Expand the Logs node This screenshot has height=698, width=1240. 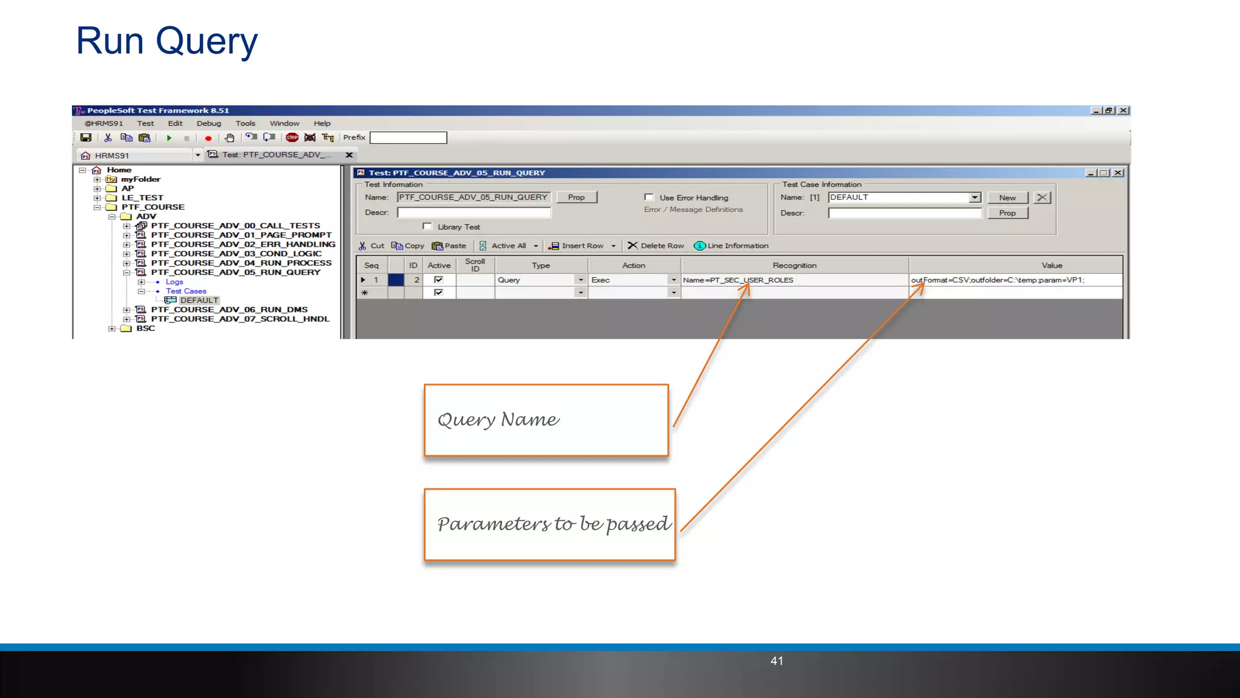pos(141,282)
